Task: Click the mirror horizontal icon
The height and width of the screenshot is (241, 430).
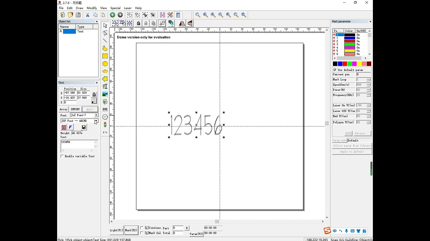Action: 182,23
